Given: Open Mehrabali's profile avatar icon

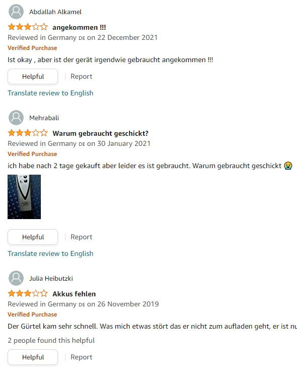Looking at the screenshot, I should click(16, 118).
